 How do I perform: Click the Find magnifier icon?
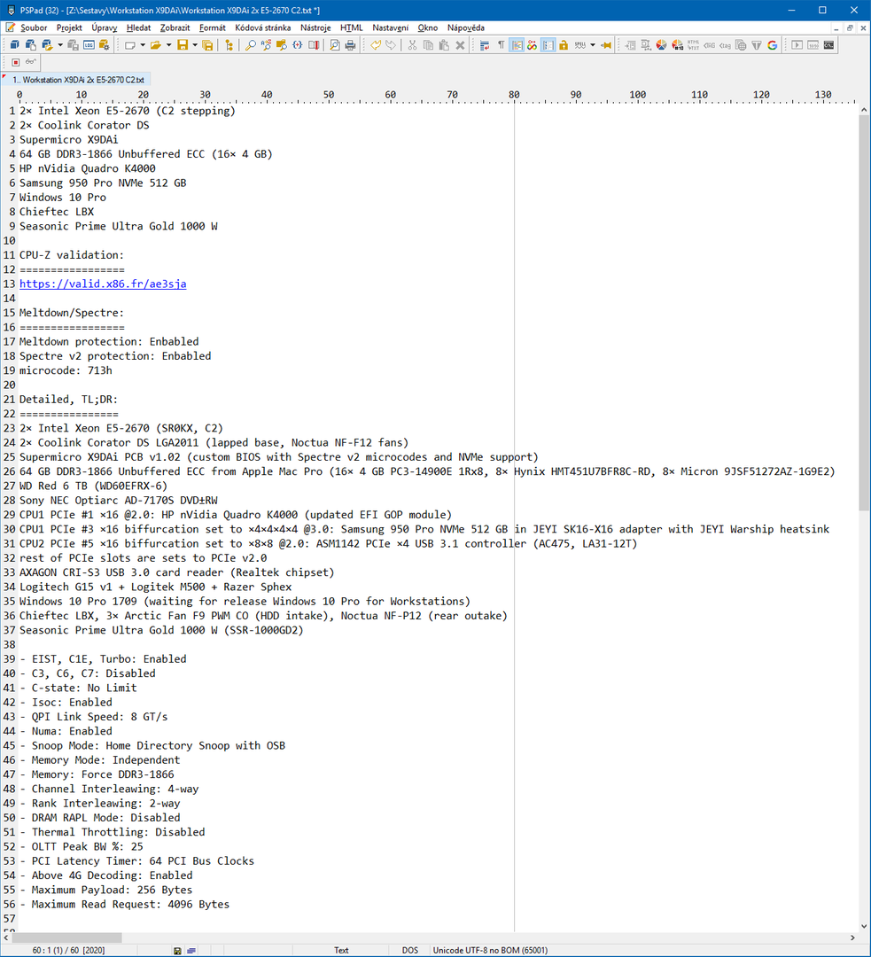[x=250, y=45]
